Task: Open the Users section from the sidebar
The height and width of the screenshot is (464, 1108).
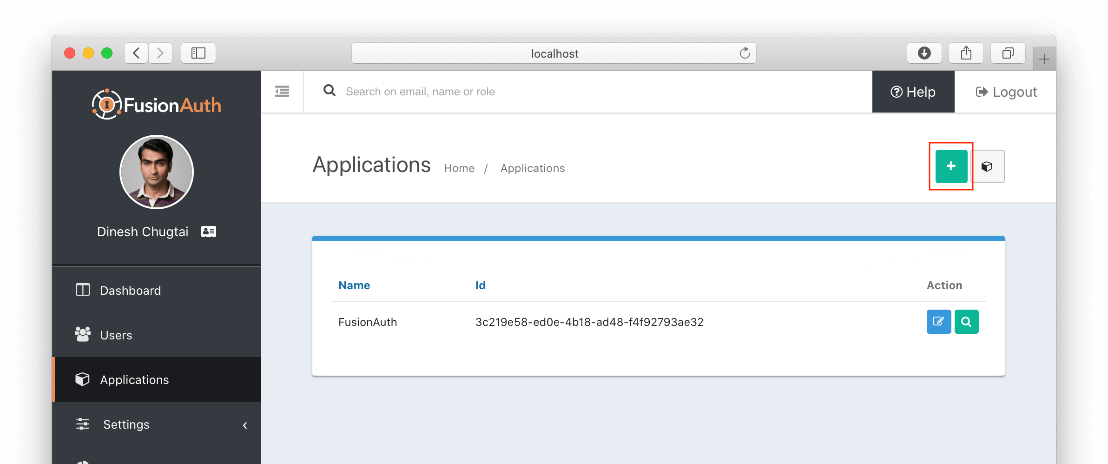Action: (116, 335)
